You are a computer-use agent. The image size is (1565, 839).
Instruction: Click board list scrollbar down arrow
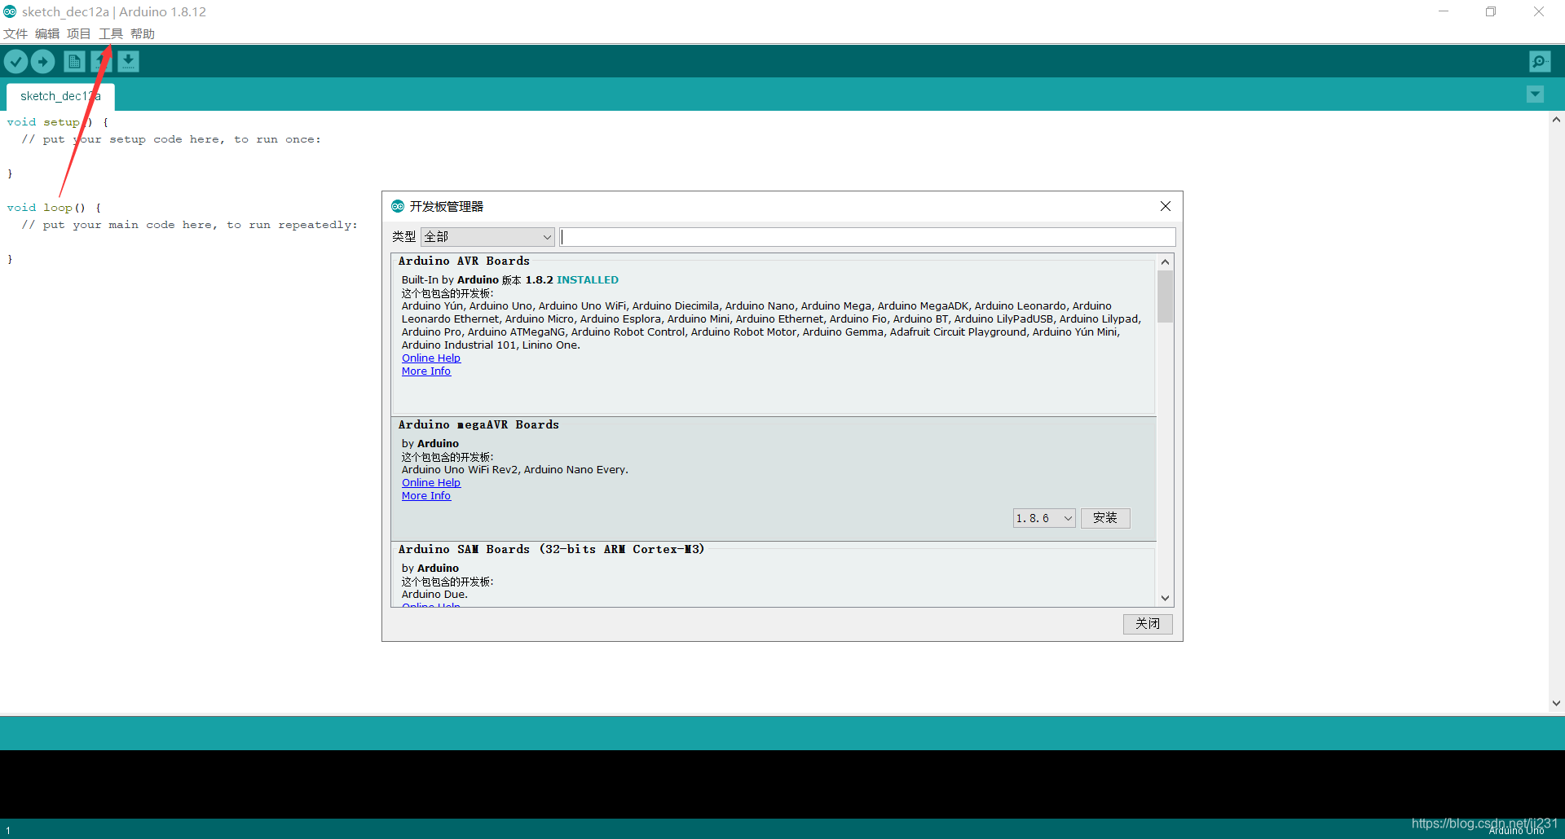[1165, 598]
